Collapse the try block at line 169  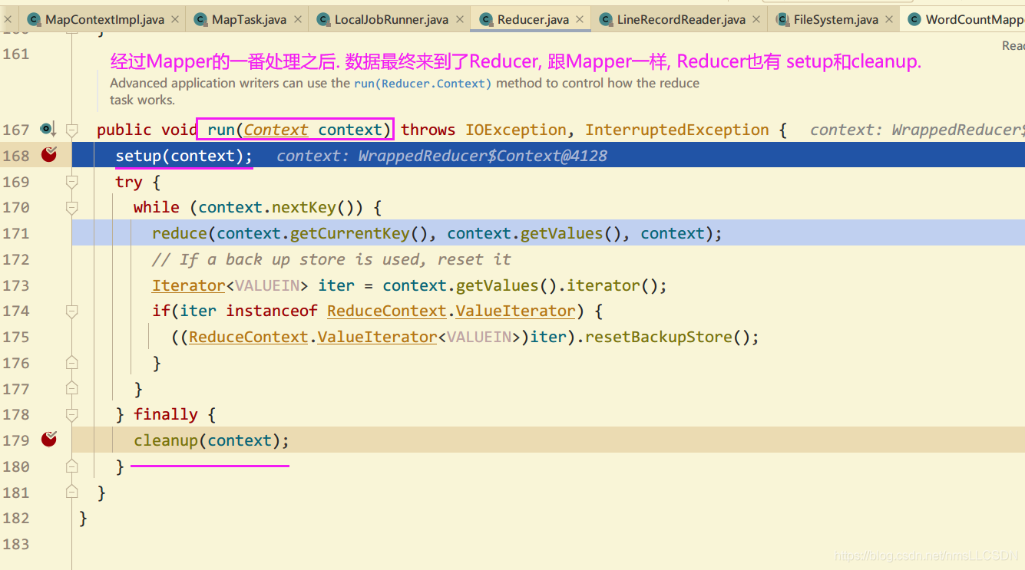point(71,182)
